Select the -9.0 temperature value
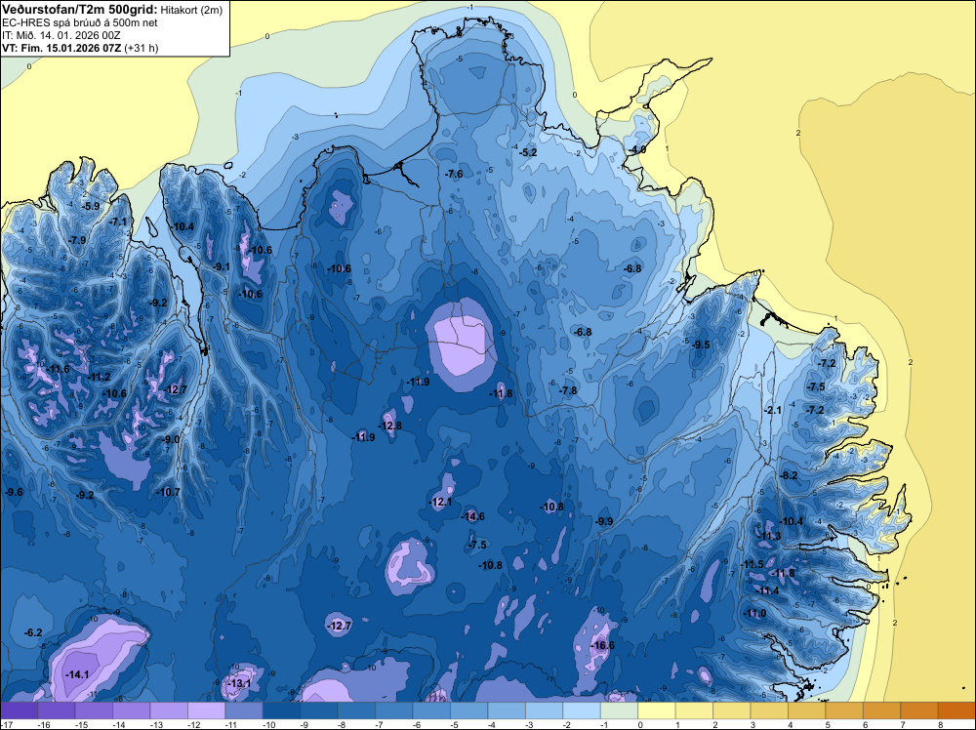 tap(171, 439)
